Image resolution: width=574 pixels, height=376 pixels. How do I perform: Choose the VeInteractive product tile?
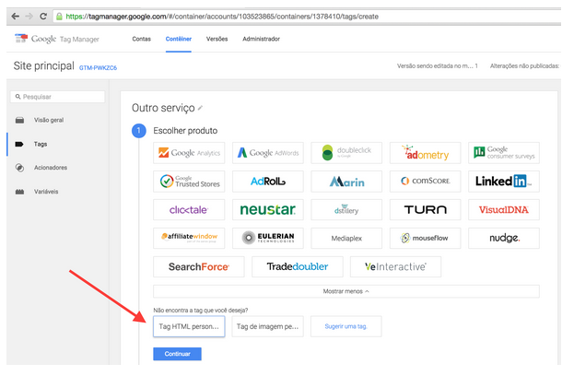coord(396,267)
